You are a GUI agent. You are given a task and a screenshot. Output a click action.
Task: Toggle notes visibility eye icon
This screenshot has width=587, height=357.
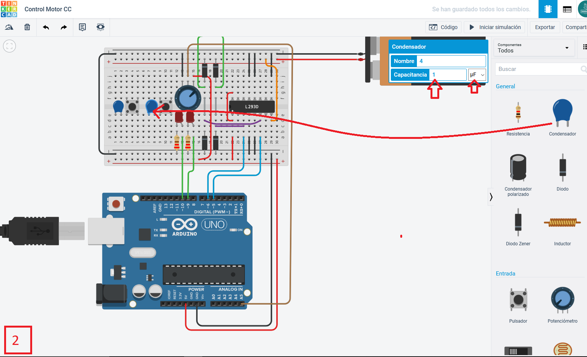101,27
